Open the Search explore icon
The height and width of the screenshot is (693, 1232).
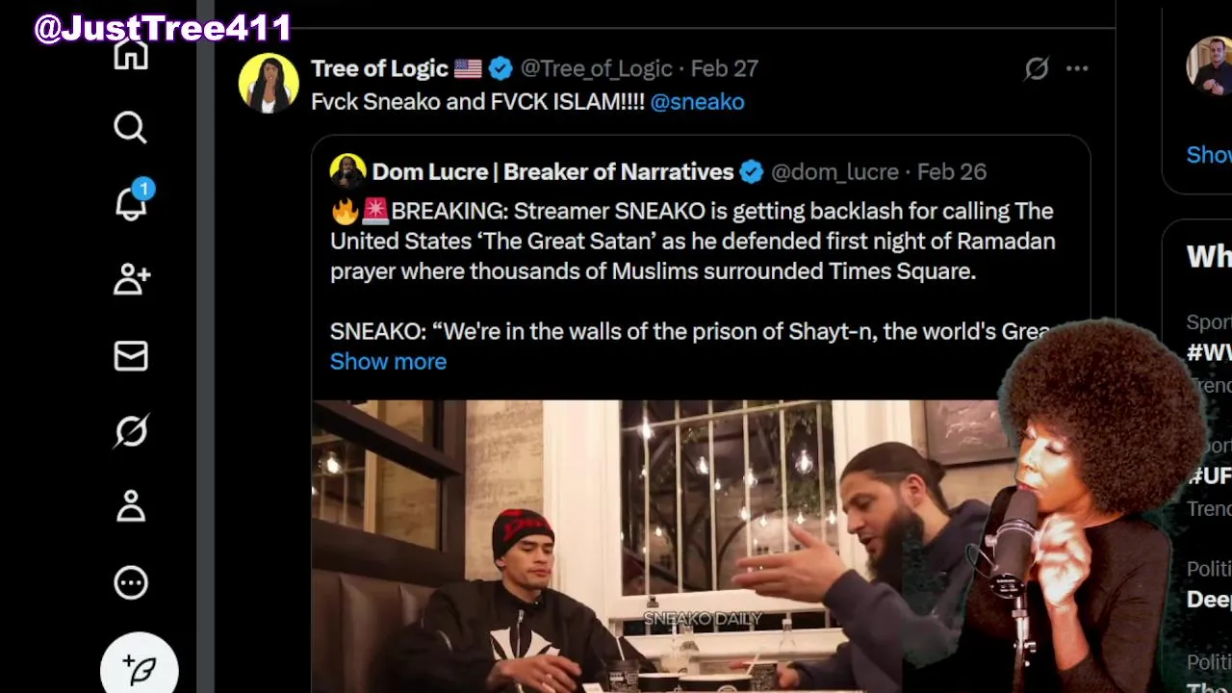click(x=131, y=128)
